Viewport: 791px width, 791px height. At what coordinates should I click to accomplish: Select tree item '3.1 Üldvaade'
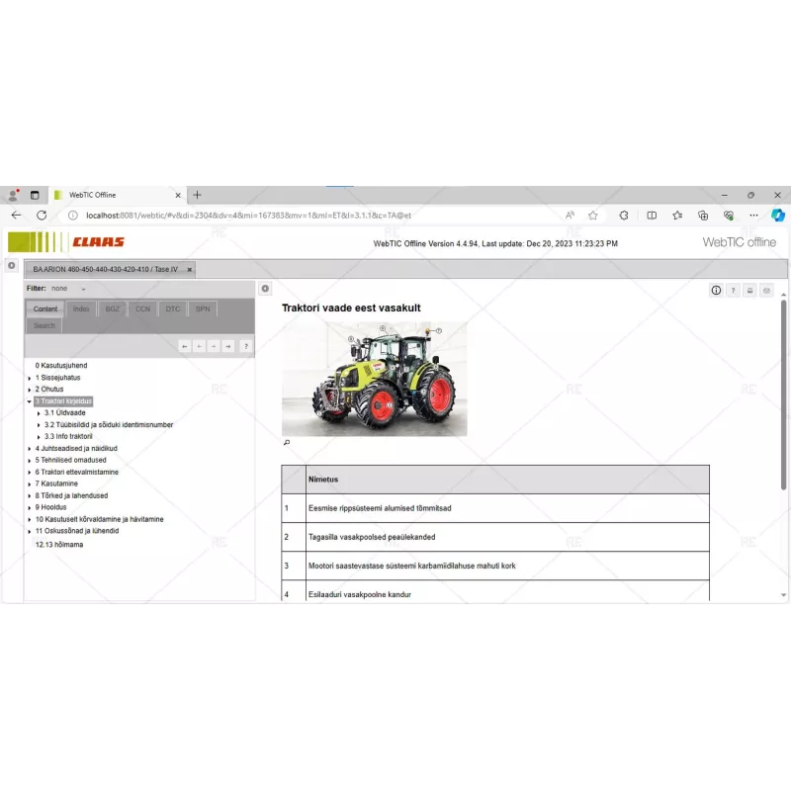63,413
